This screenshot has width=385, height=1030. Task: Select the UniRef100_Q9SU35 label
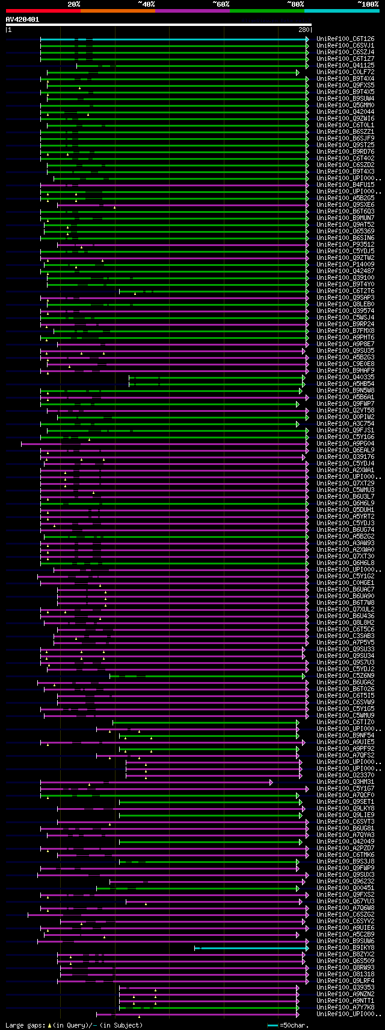(x=345, y=351)
